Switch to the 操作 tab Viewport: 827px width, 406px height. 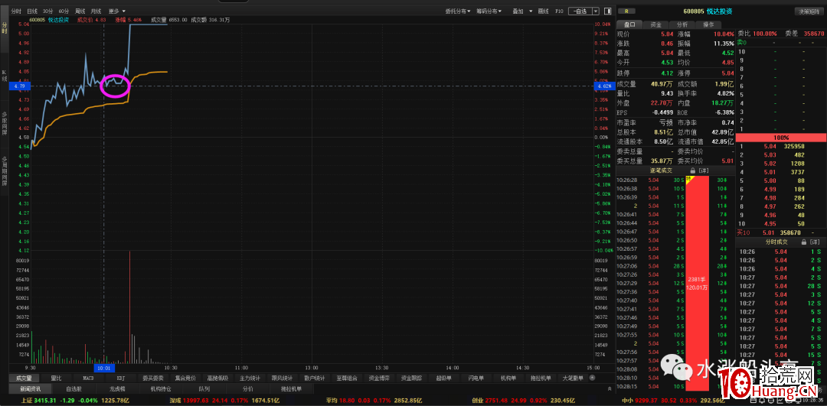click(708, 24)
